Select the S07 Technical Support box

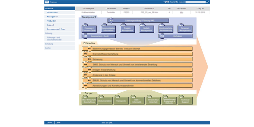[185, 101]
